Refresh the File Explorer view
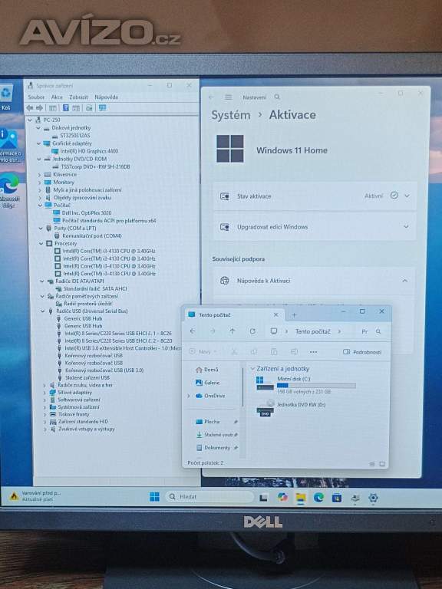This screenshot has height=589, width=442. click(x=252, y=331)
